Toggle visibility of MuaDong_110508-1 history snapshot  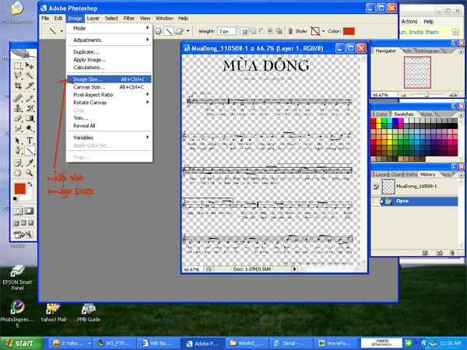(376, 187)
